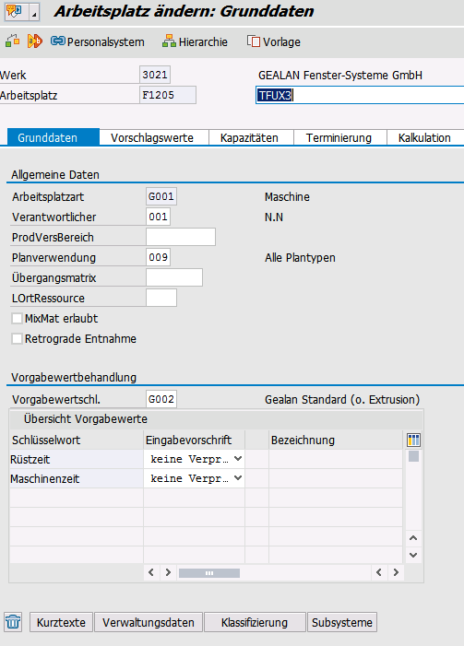Click the empty ProdVersBereich field
The image size is (464, 646).
pos(181,237)
